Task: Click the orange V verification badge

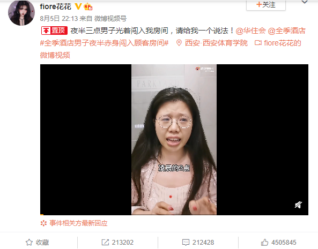Action: [x=78, y=6]
